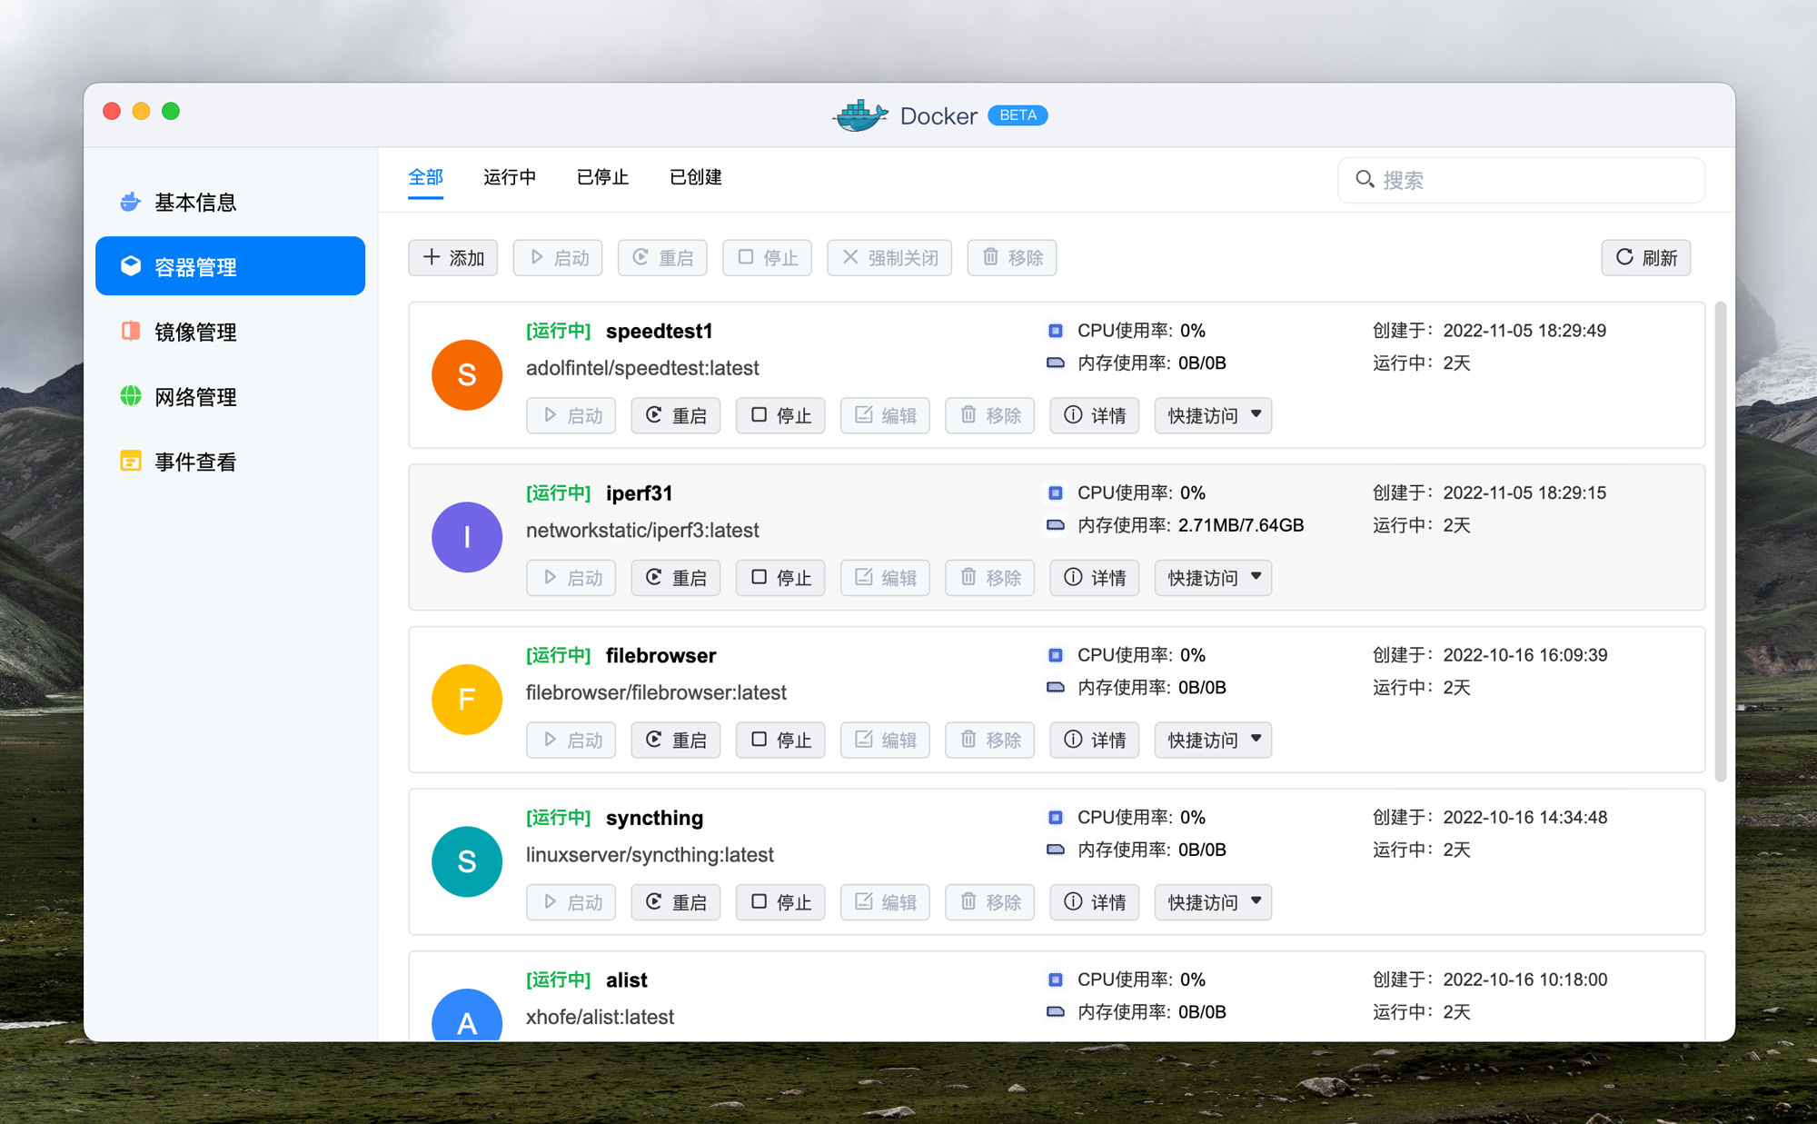The width and height of the screenshot is (1817, 1124).
Task: Click the vertical scrollbar of container list
Action: 1719,541
